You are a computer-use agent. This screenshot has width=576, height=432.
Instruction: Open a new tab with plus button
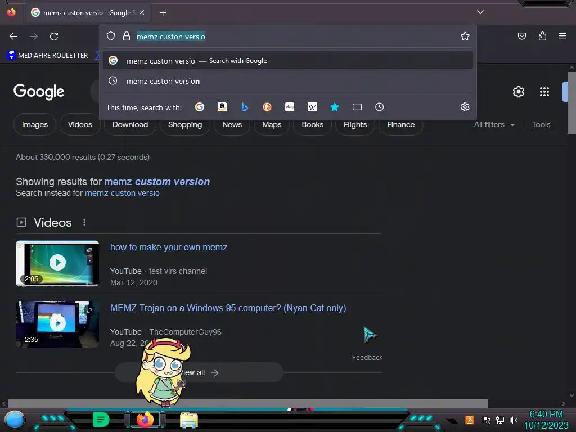[163, 13]
